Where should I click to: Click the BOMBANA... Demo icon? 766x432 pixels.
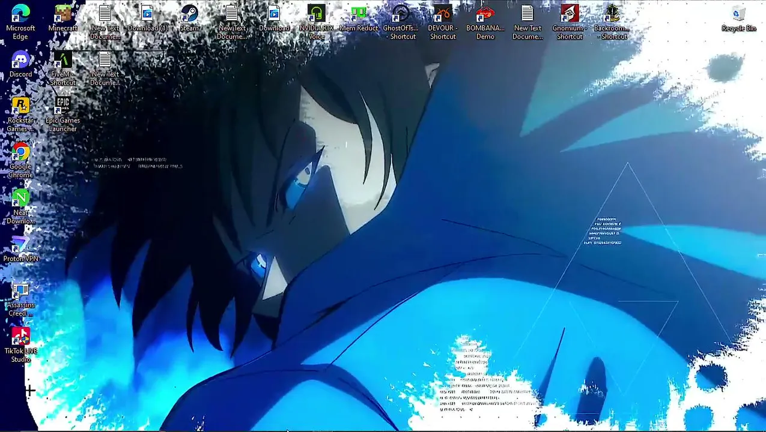[x=485, y=22]
